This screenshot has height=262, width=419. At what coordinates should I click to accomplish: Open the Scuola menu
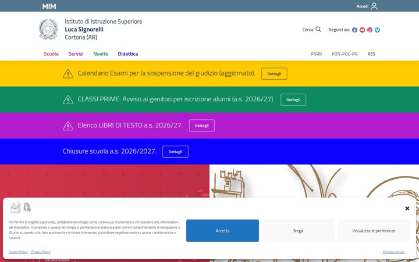click(x=51, y=54)
